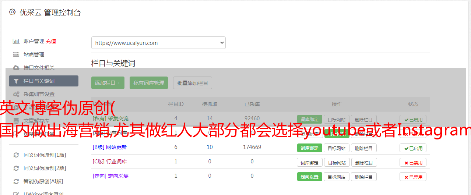Toggle the 已禁用 status of 行业词库
Viewport: 471px width, 195px height.
413,162
